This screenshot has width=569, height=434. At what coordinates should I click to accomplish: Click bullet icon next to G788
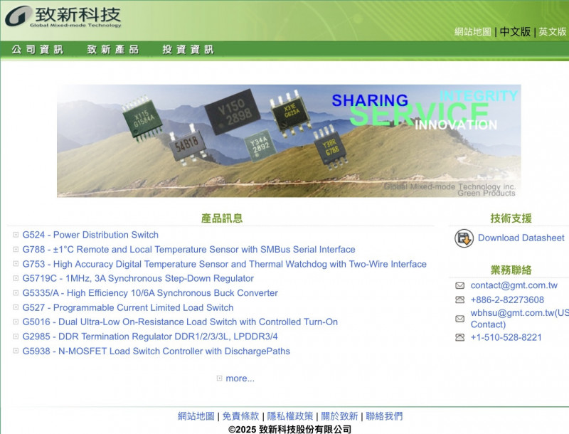tap(16, 249)
